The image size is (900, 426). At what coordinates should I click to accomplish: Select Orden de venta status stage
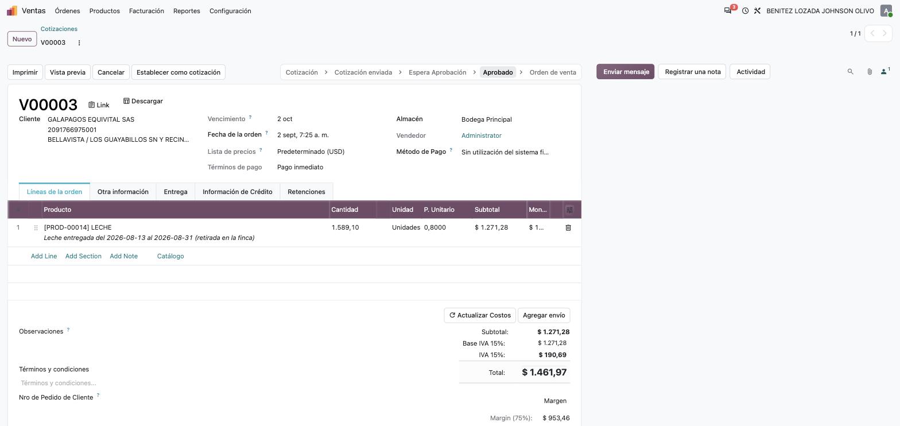(552, 72)
